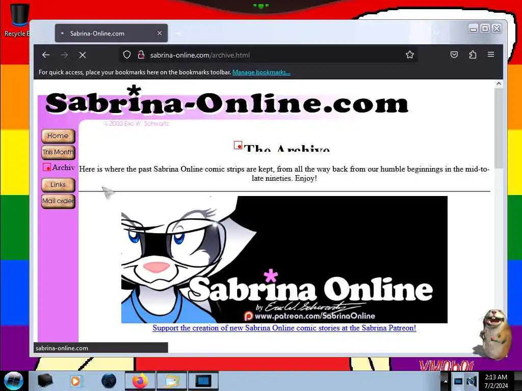Open the Firefox hamburger menu
522x391 pixels.
click(491, 54)
